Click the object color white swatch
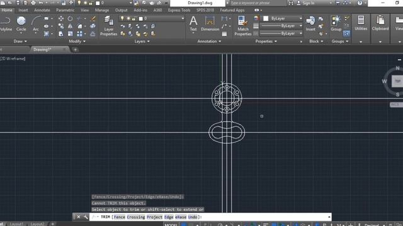The width and height of the screenshot is (403, 226). pyautogui.click(x=266, y=18)
